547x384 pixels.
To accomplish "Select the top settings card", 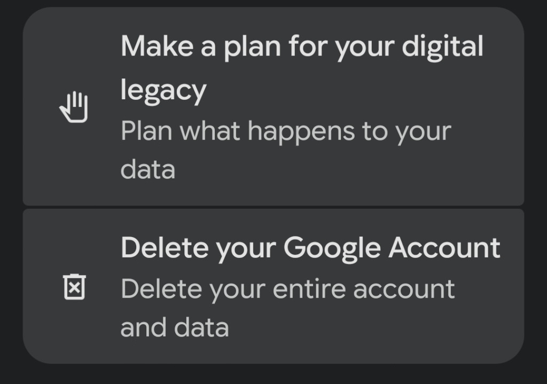I will pos(273,107).
